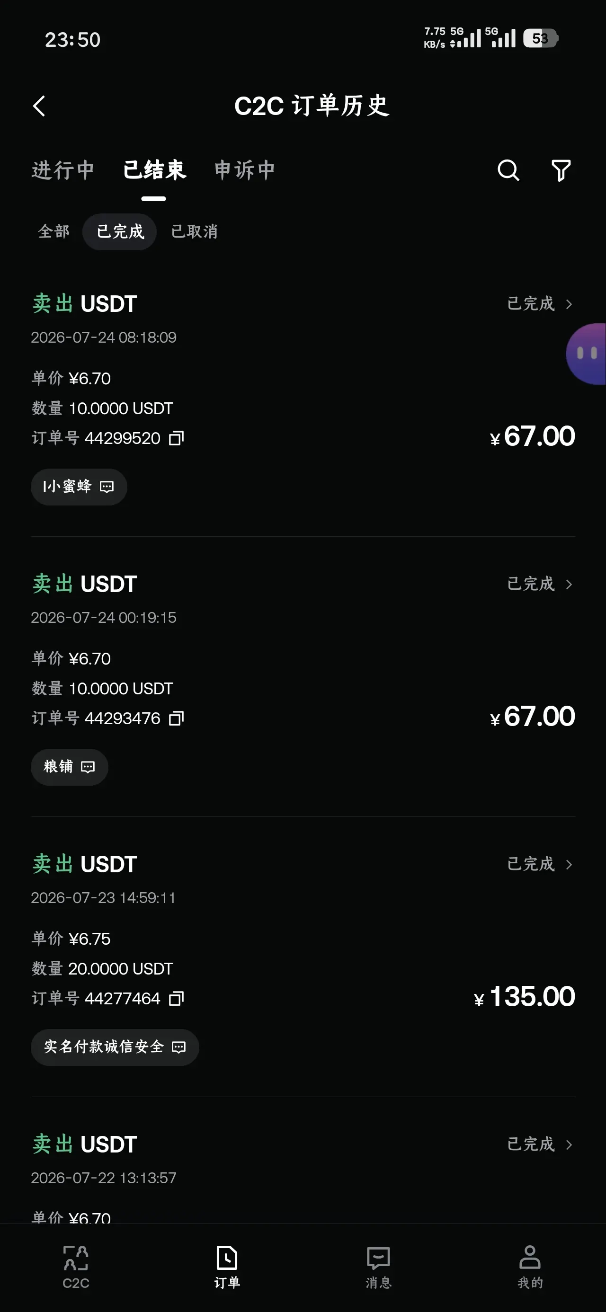Tap the purple floating assistant bubble
This screenshot has height=1312, width=606.
tap(586, 354)
